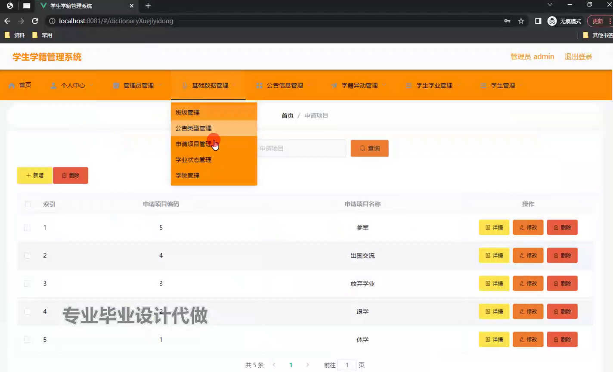Check the row checkbox for 放弃学业
This screenshot has width=613, height=372.
coord(27,284)
